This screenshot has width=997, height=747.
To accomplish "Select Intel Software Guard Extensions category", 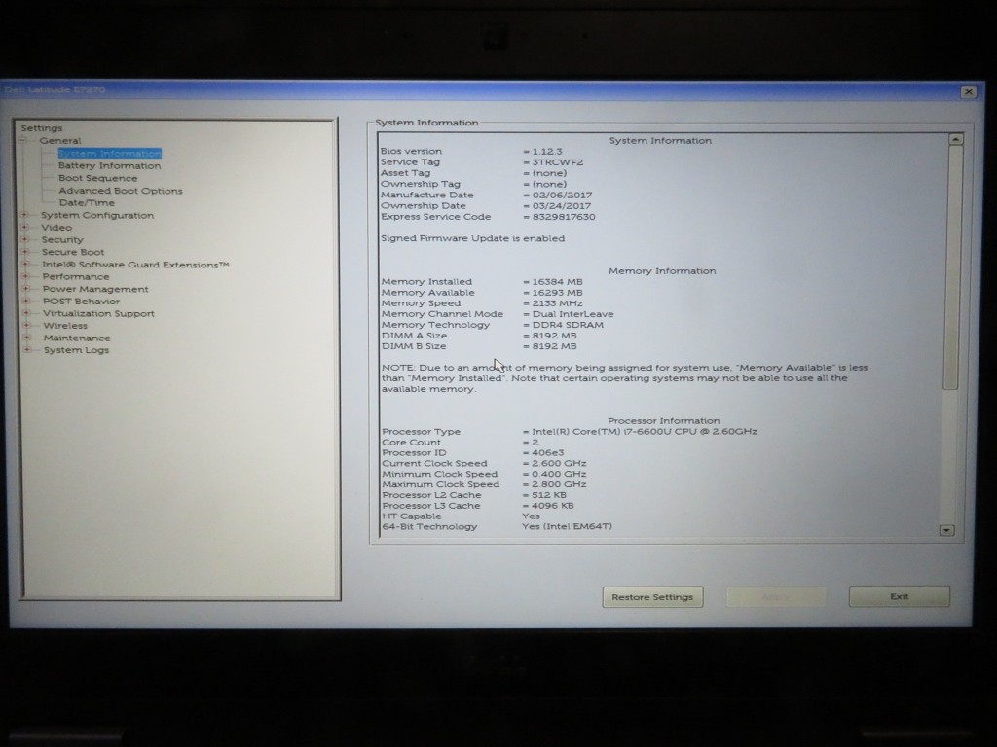I will (x=135, y=265).
